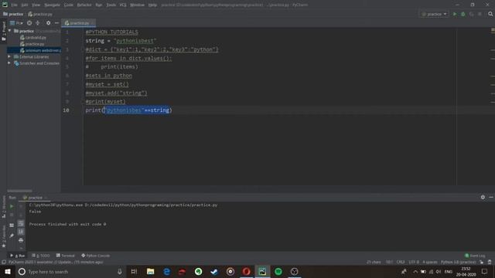Click the string assignment on line 2
This screenshot has height=278, width=495.
[121, 41]
